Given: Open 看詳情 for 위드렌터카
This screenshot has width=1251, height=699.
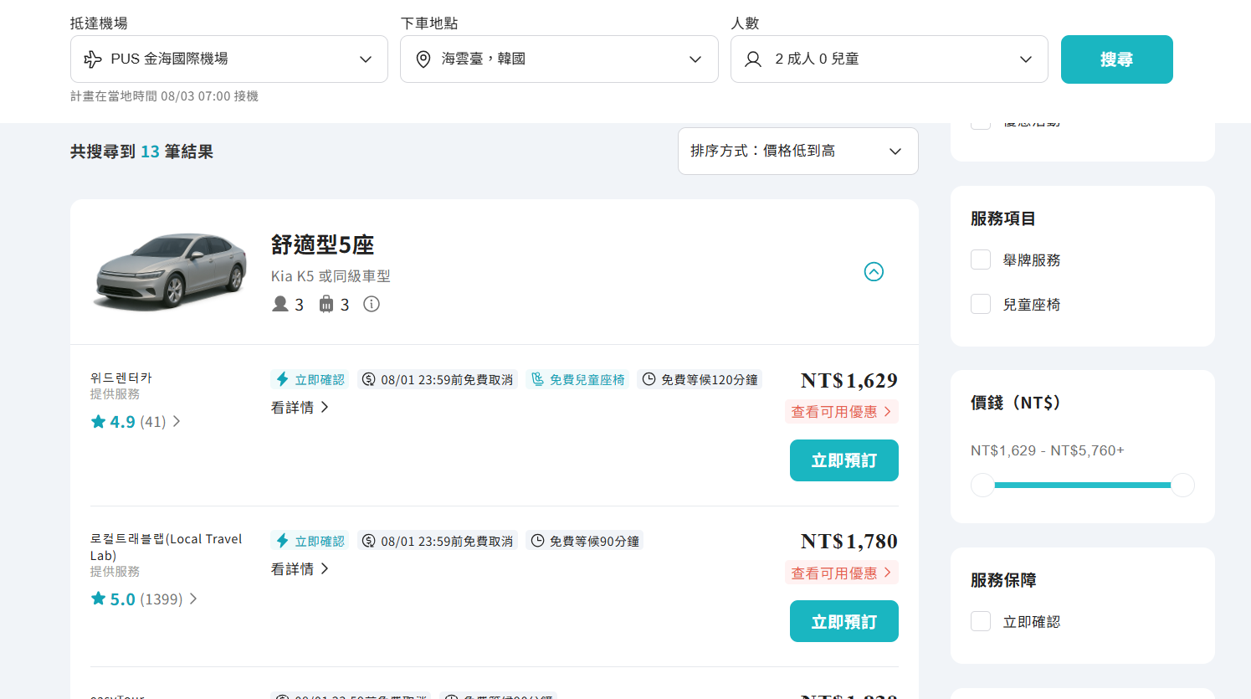Looking at the screenshot, I should pos(300,408).
